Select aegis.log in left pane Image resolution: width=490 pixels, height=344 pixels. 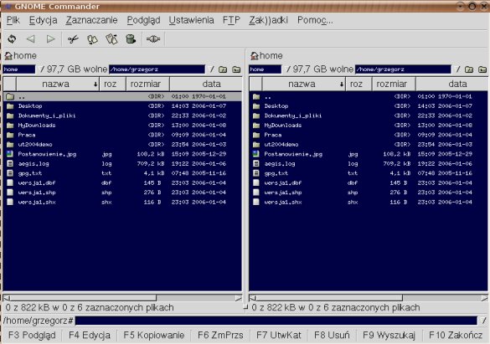(x=122, y=163)
